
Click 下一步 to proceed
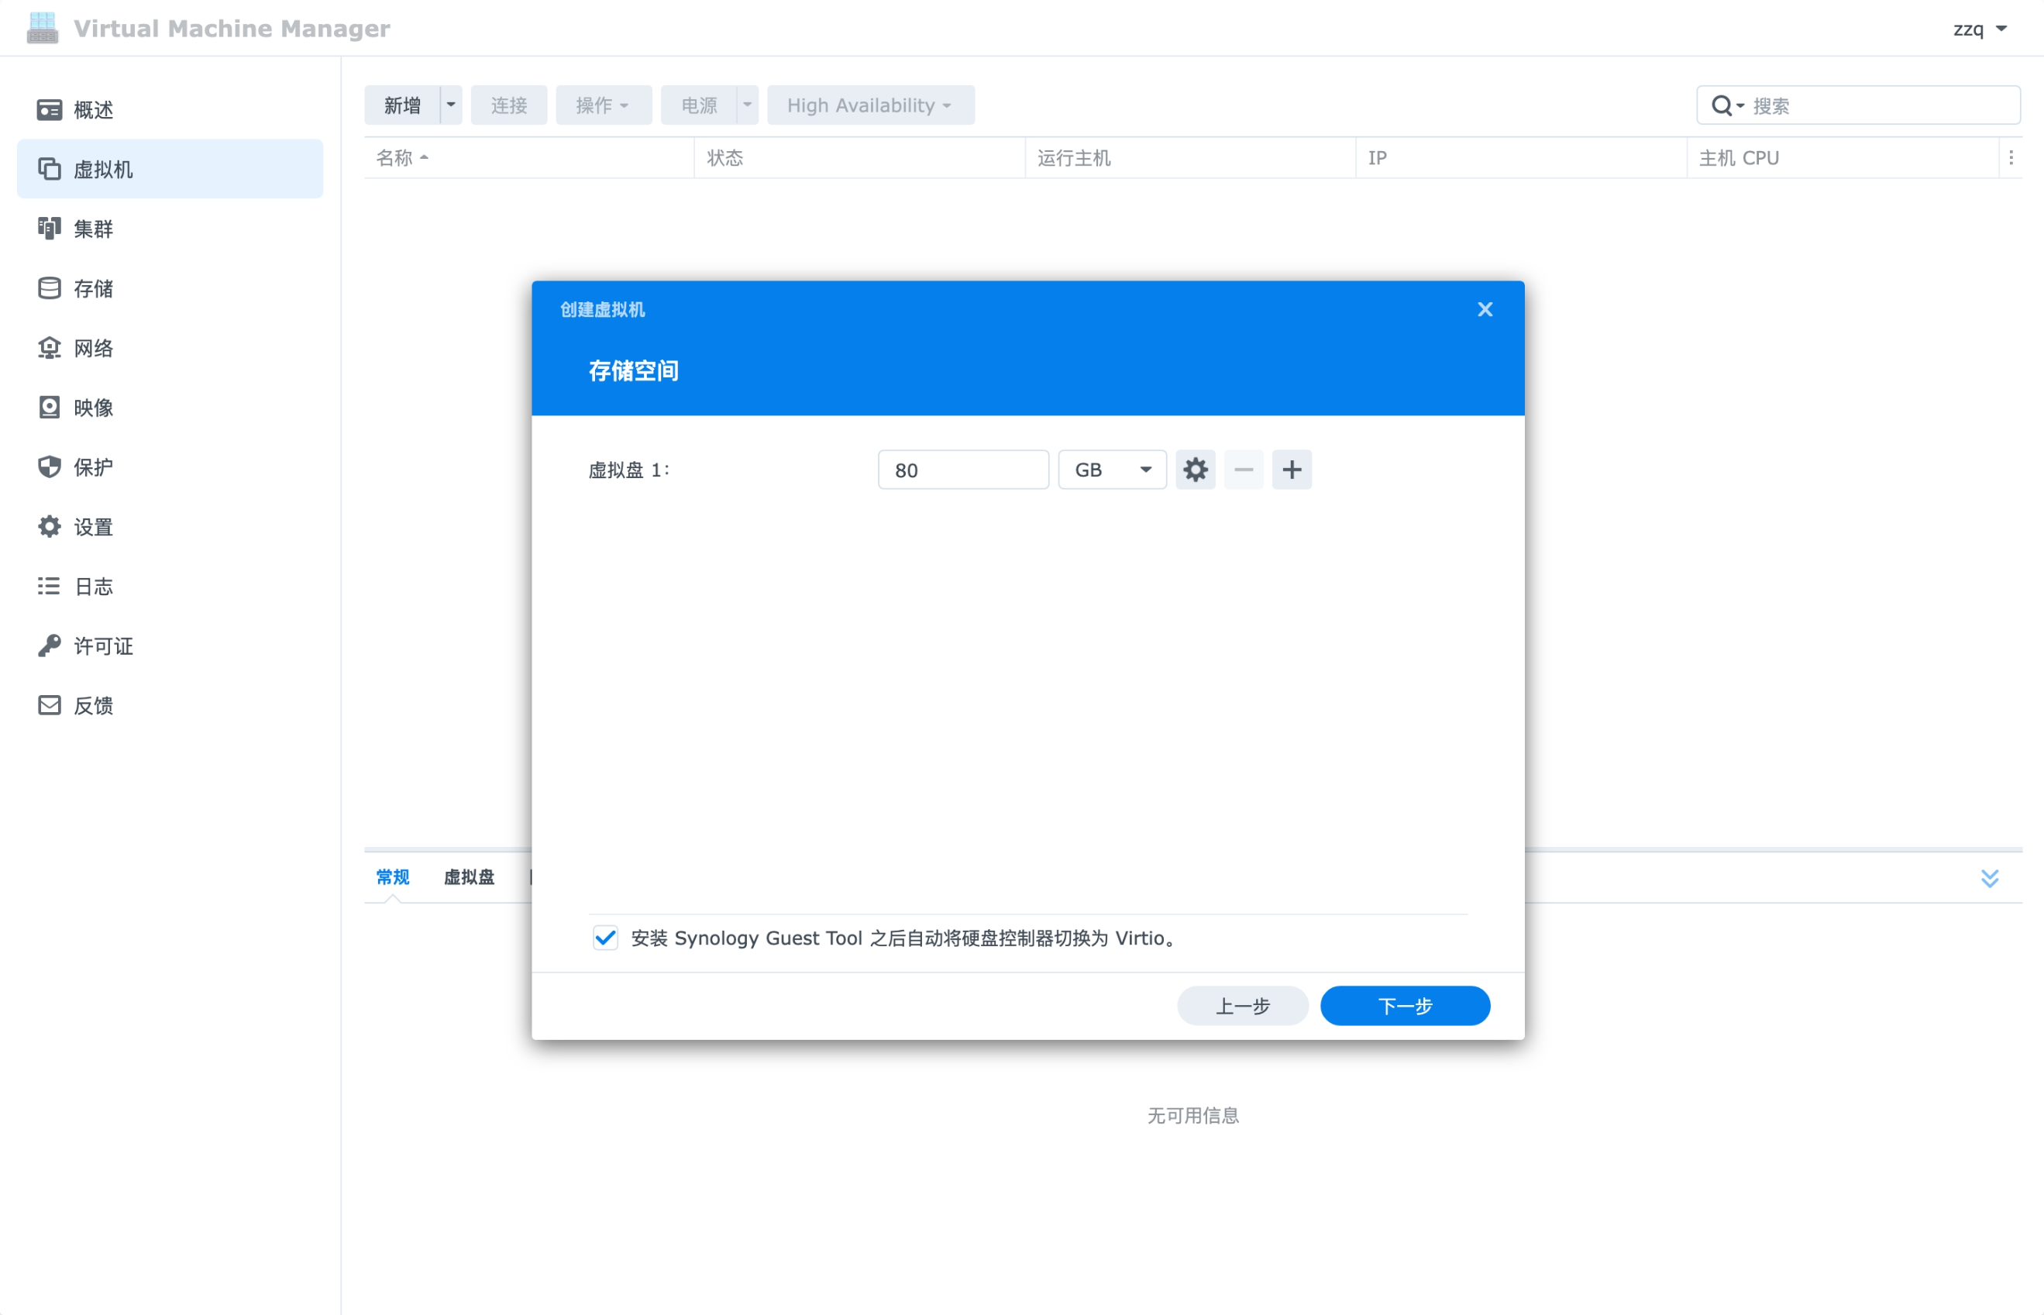point(1405,1006)
